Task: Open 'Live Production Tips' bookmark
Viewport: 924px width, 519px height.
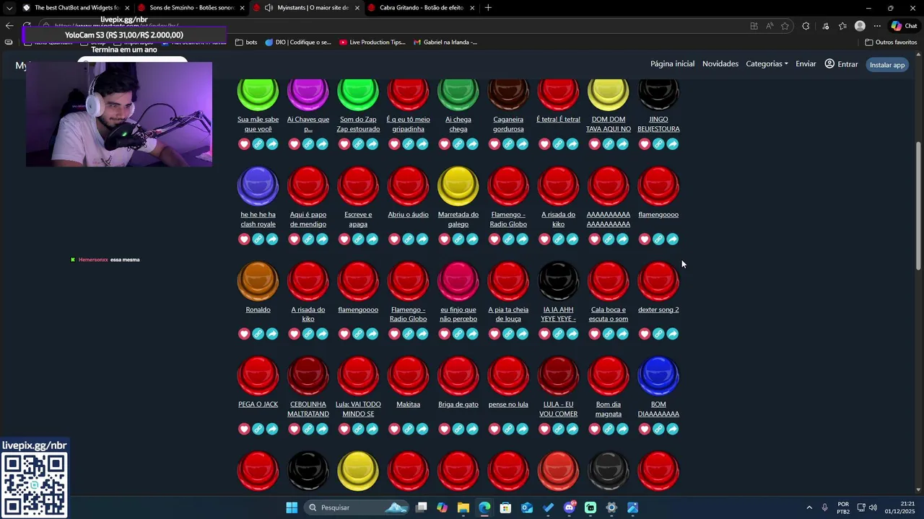Action: coord(372,43)
